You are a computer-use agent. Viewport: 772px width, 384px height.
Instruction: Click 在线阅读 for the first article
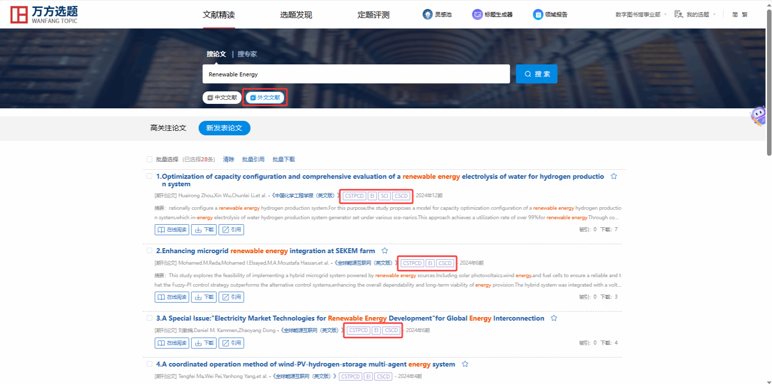coord(172,230)
